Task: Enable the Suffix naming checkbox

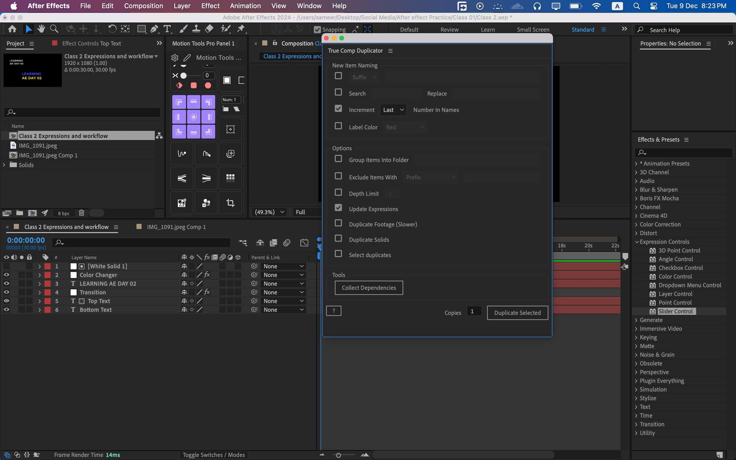Action: click(x=338, y=76)
